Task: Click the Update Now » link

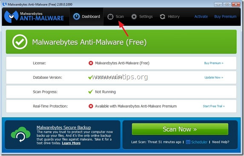Action: pos(214,78)
